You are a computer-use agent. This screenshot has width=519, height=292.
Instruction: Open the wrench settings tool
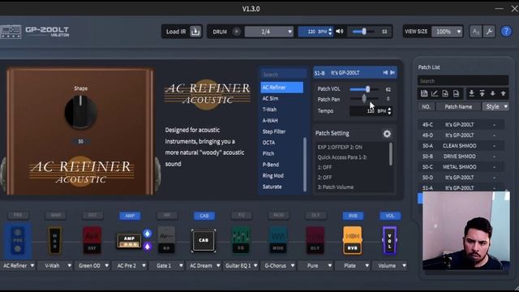pos(489,32)
